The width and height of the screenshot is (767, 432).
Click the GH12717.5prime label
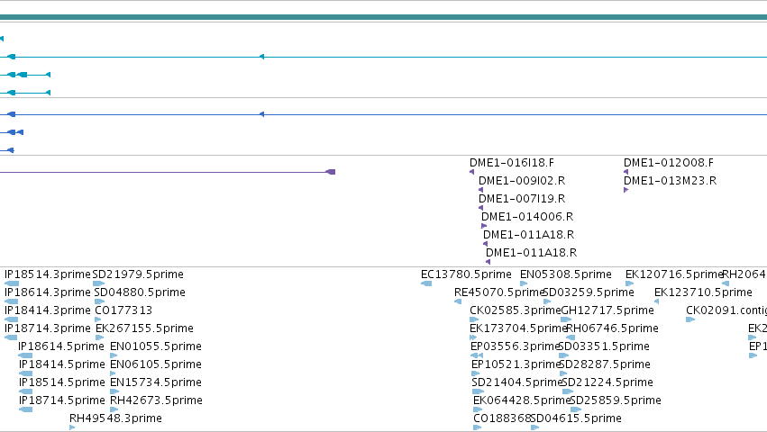point(607,310)
